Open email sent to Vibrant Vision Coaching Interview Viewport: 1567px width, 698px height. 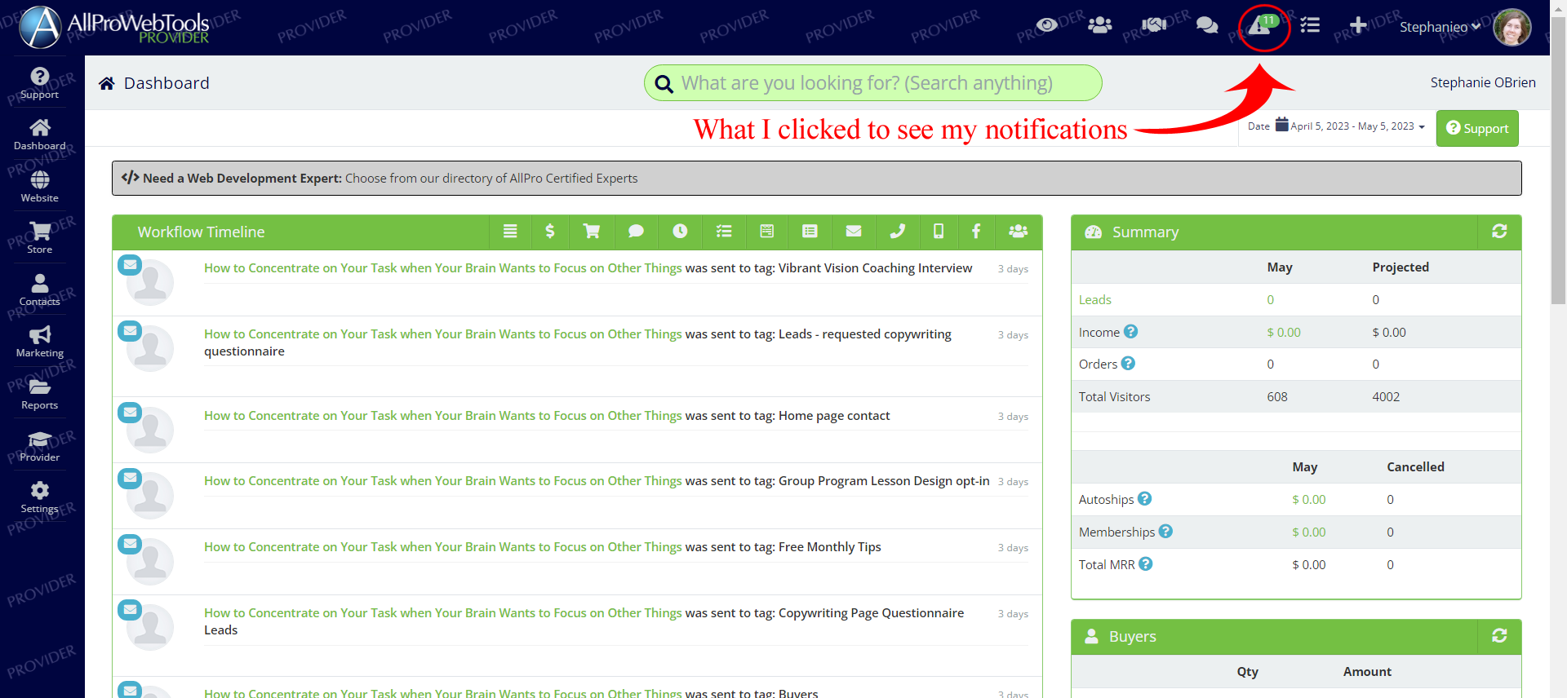pos(442,268)
